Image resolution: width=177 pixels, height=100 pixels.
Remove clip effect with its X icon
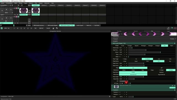point(175,86)
